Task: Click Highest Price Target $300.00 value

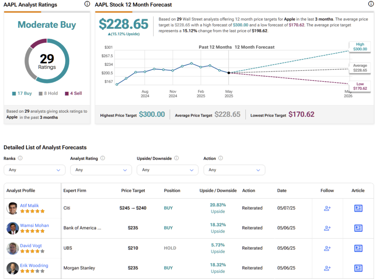Action: pyautogui.click(x=152, y=114)
